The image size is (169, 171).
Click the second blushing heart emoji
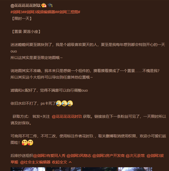pyautogui.click(x=30, y=142)
